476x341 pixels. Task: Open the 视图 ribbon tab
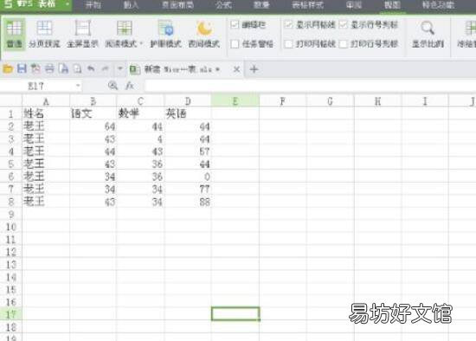click(392, 5)
